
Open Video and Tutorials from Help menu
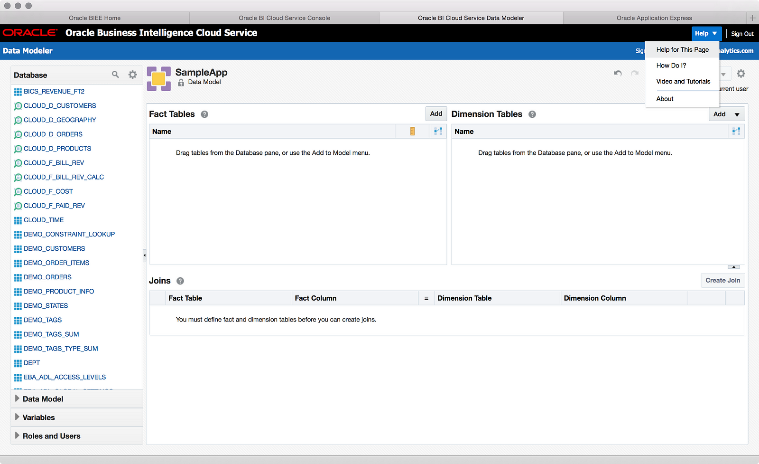click(682, 82)
